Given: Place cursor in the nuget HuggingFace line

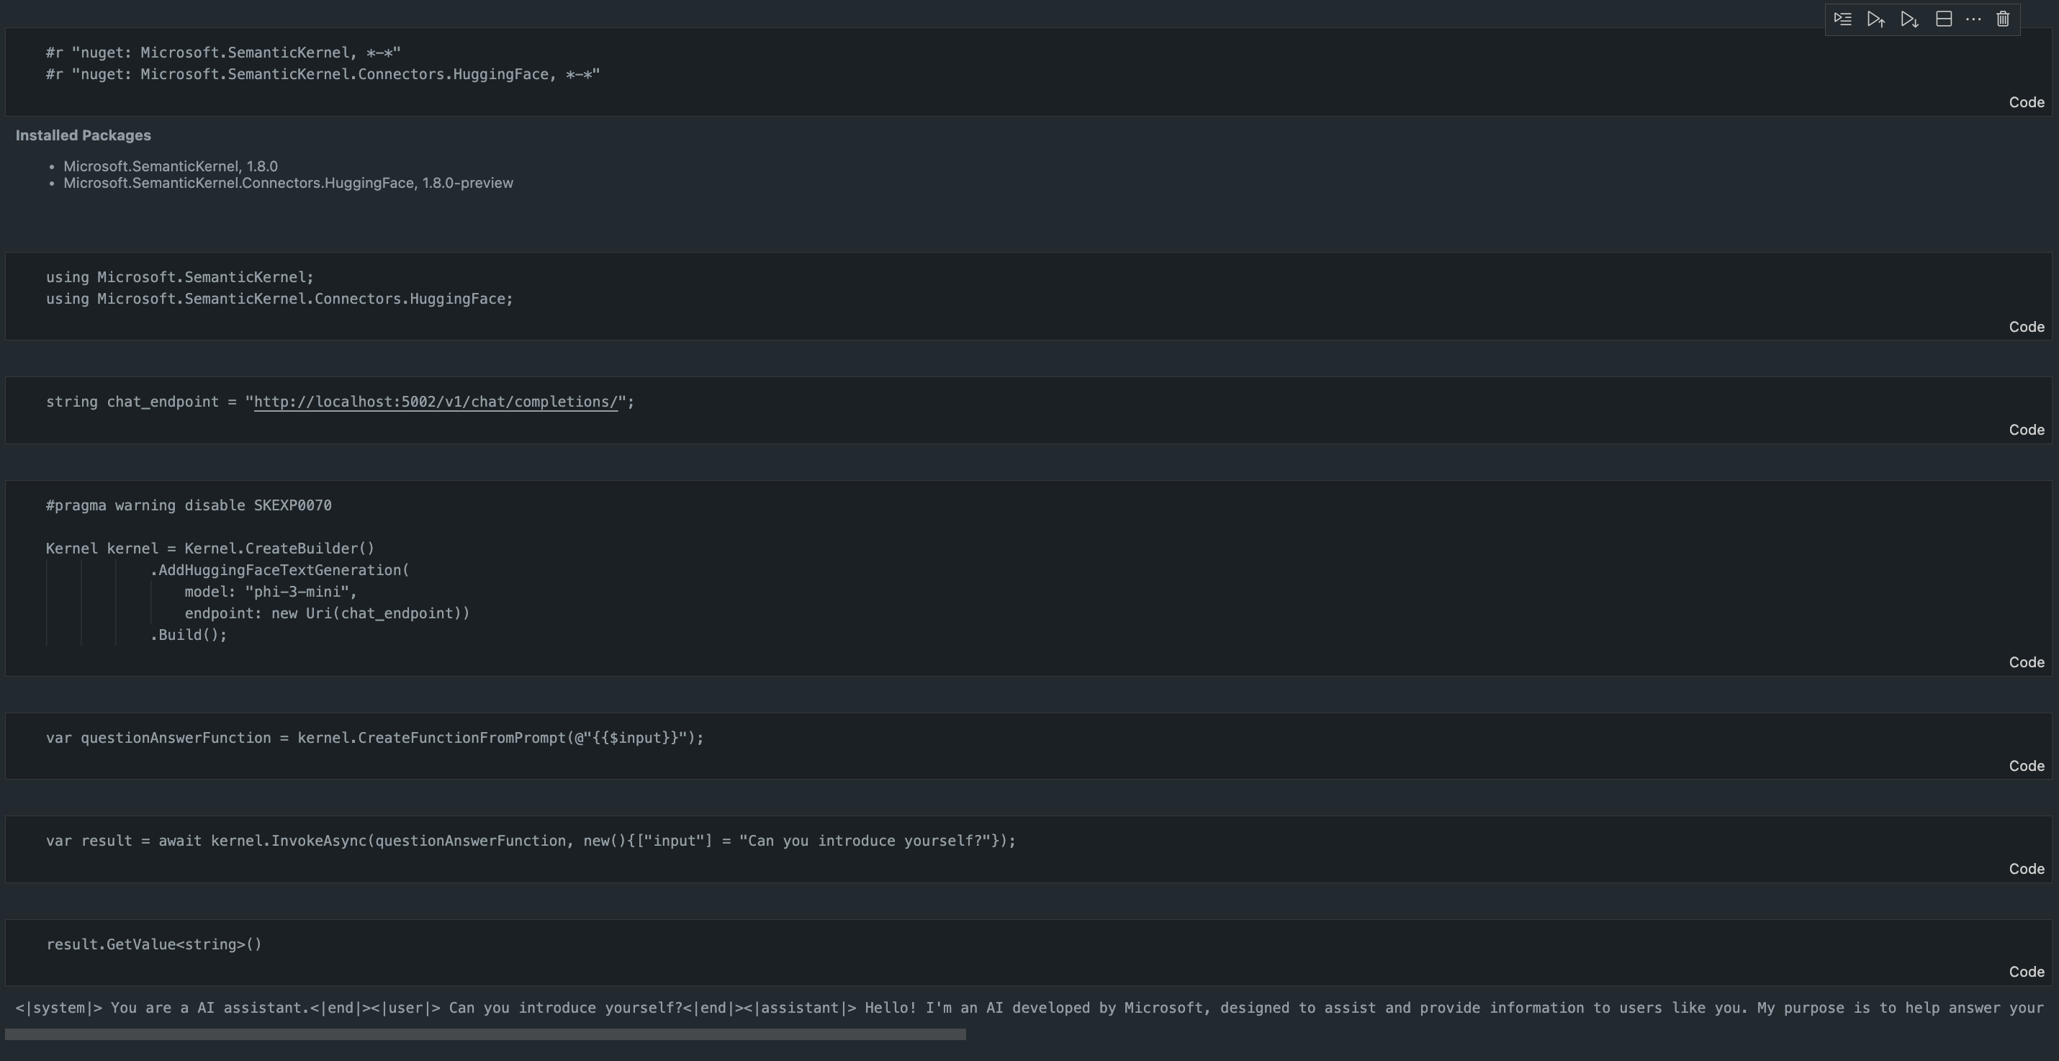Looking at the screenshot, I should click(322, 74).
